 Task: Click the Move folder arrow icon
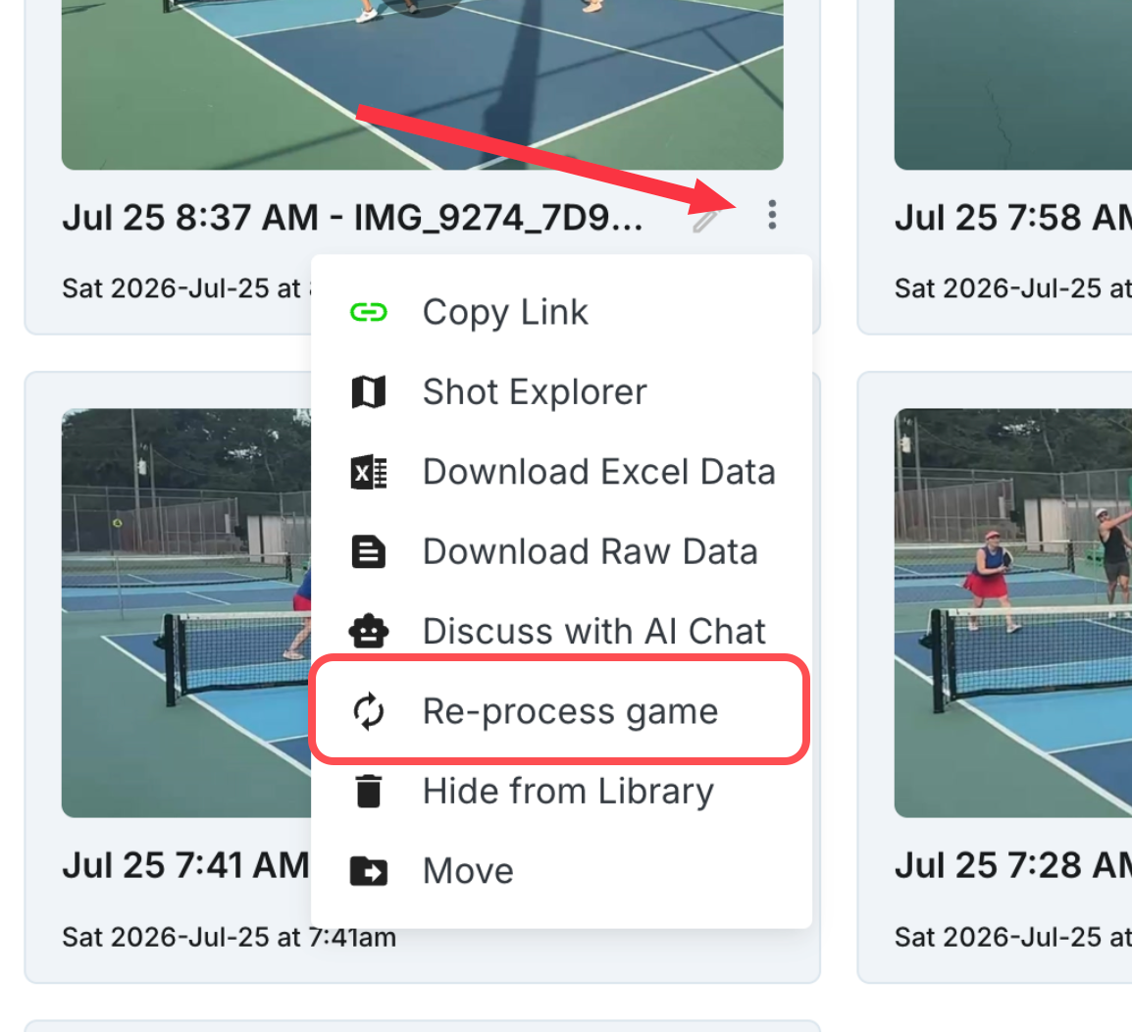click(x=368, y=871)
